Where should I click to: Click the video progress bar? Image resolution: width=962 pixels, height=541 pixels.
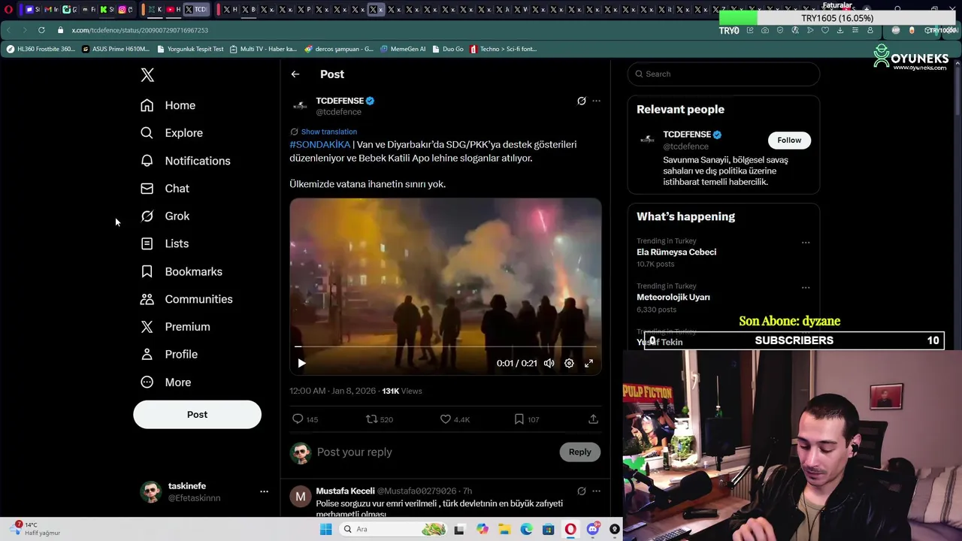(x=446, y=347)
